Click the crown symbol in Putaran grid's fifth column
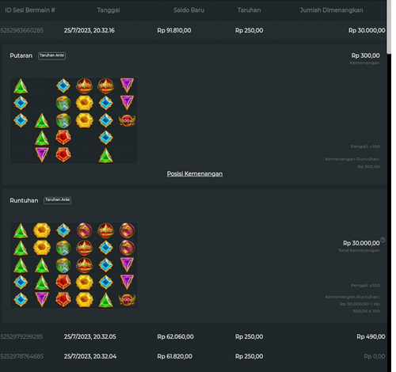 [106, 85]
